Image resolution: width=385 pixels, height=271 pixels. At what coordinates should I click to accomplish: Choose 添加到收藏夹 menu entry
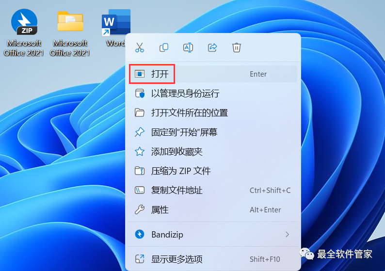pos(213,151)
